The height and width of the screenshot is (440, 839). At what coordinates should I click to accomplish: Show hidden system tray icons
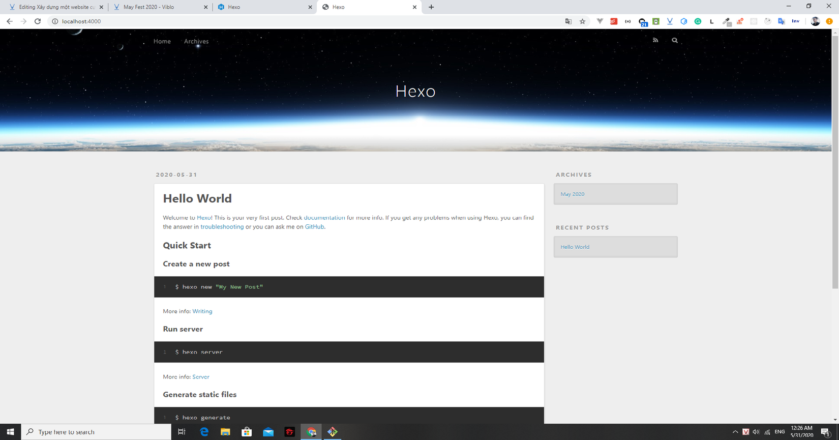click(735, 432)
